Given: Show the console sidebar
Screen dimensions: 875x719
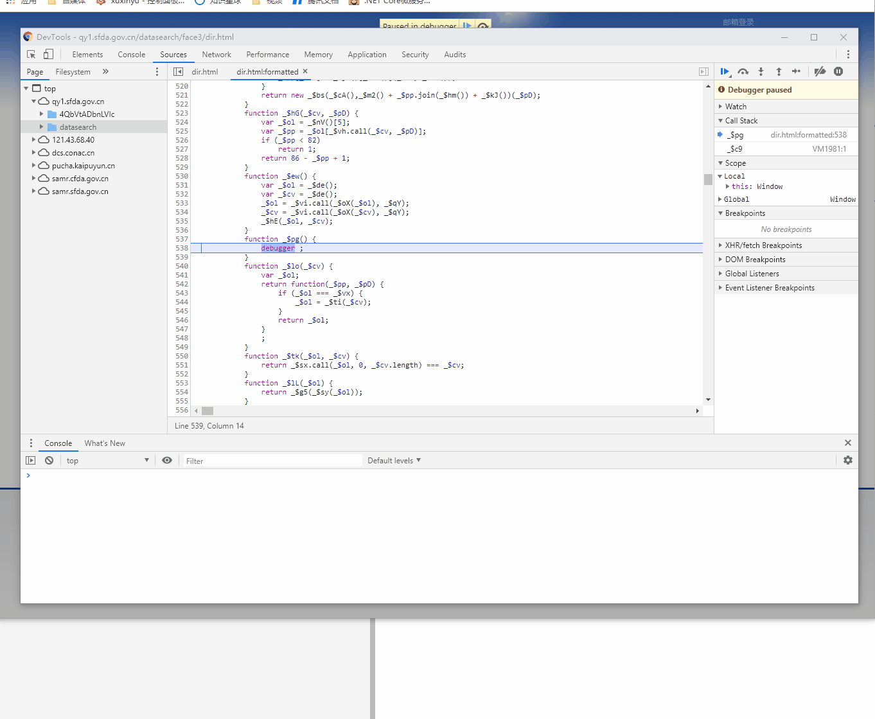Looking at the screenshot, I should [x=31, y=461].
